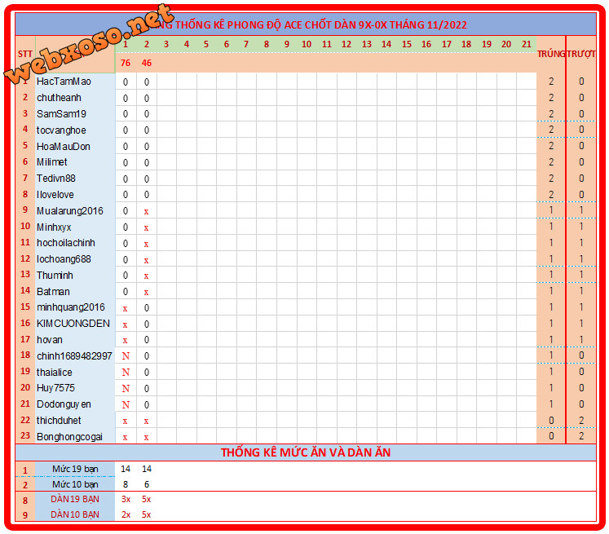Click the HoaMauDon name cell
The width and height of the screenshot is (609, 534).
pos(64,147)
